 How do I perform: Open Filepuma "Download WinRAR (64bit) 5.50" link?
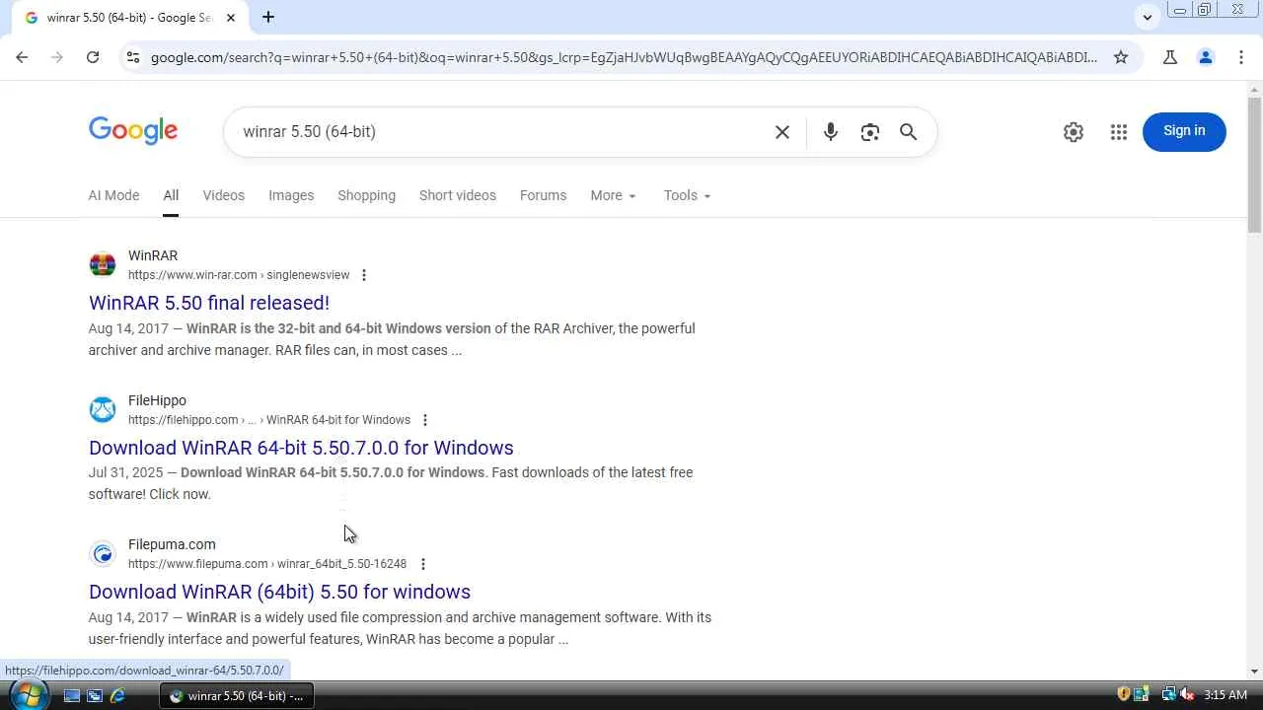(279, 592)
